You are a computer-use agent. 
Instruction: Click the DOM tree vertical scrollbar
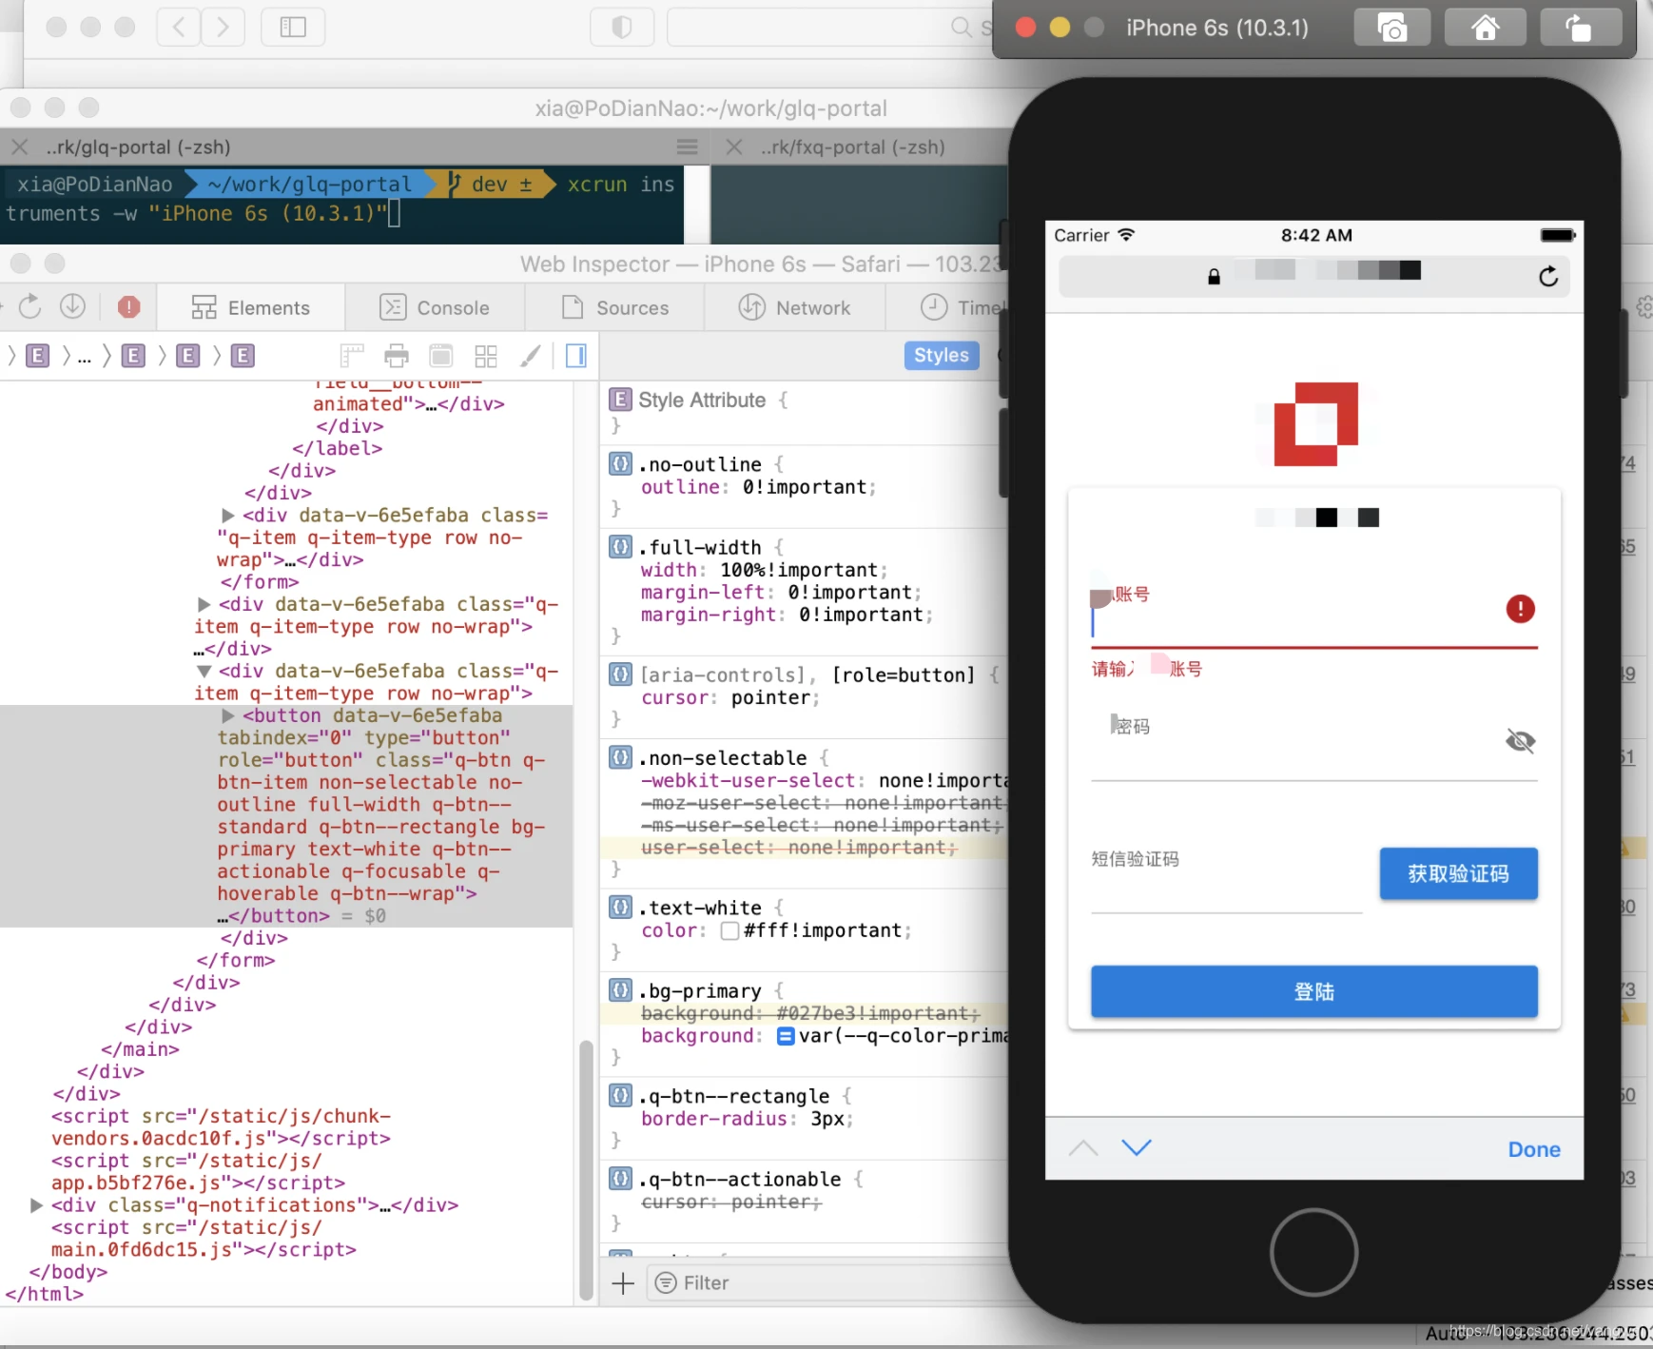586,1169
